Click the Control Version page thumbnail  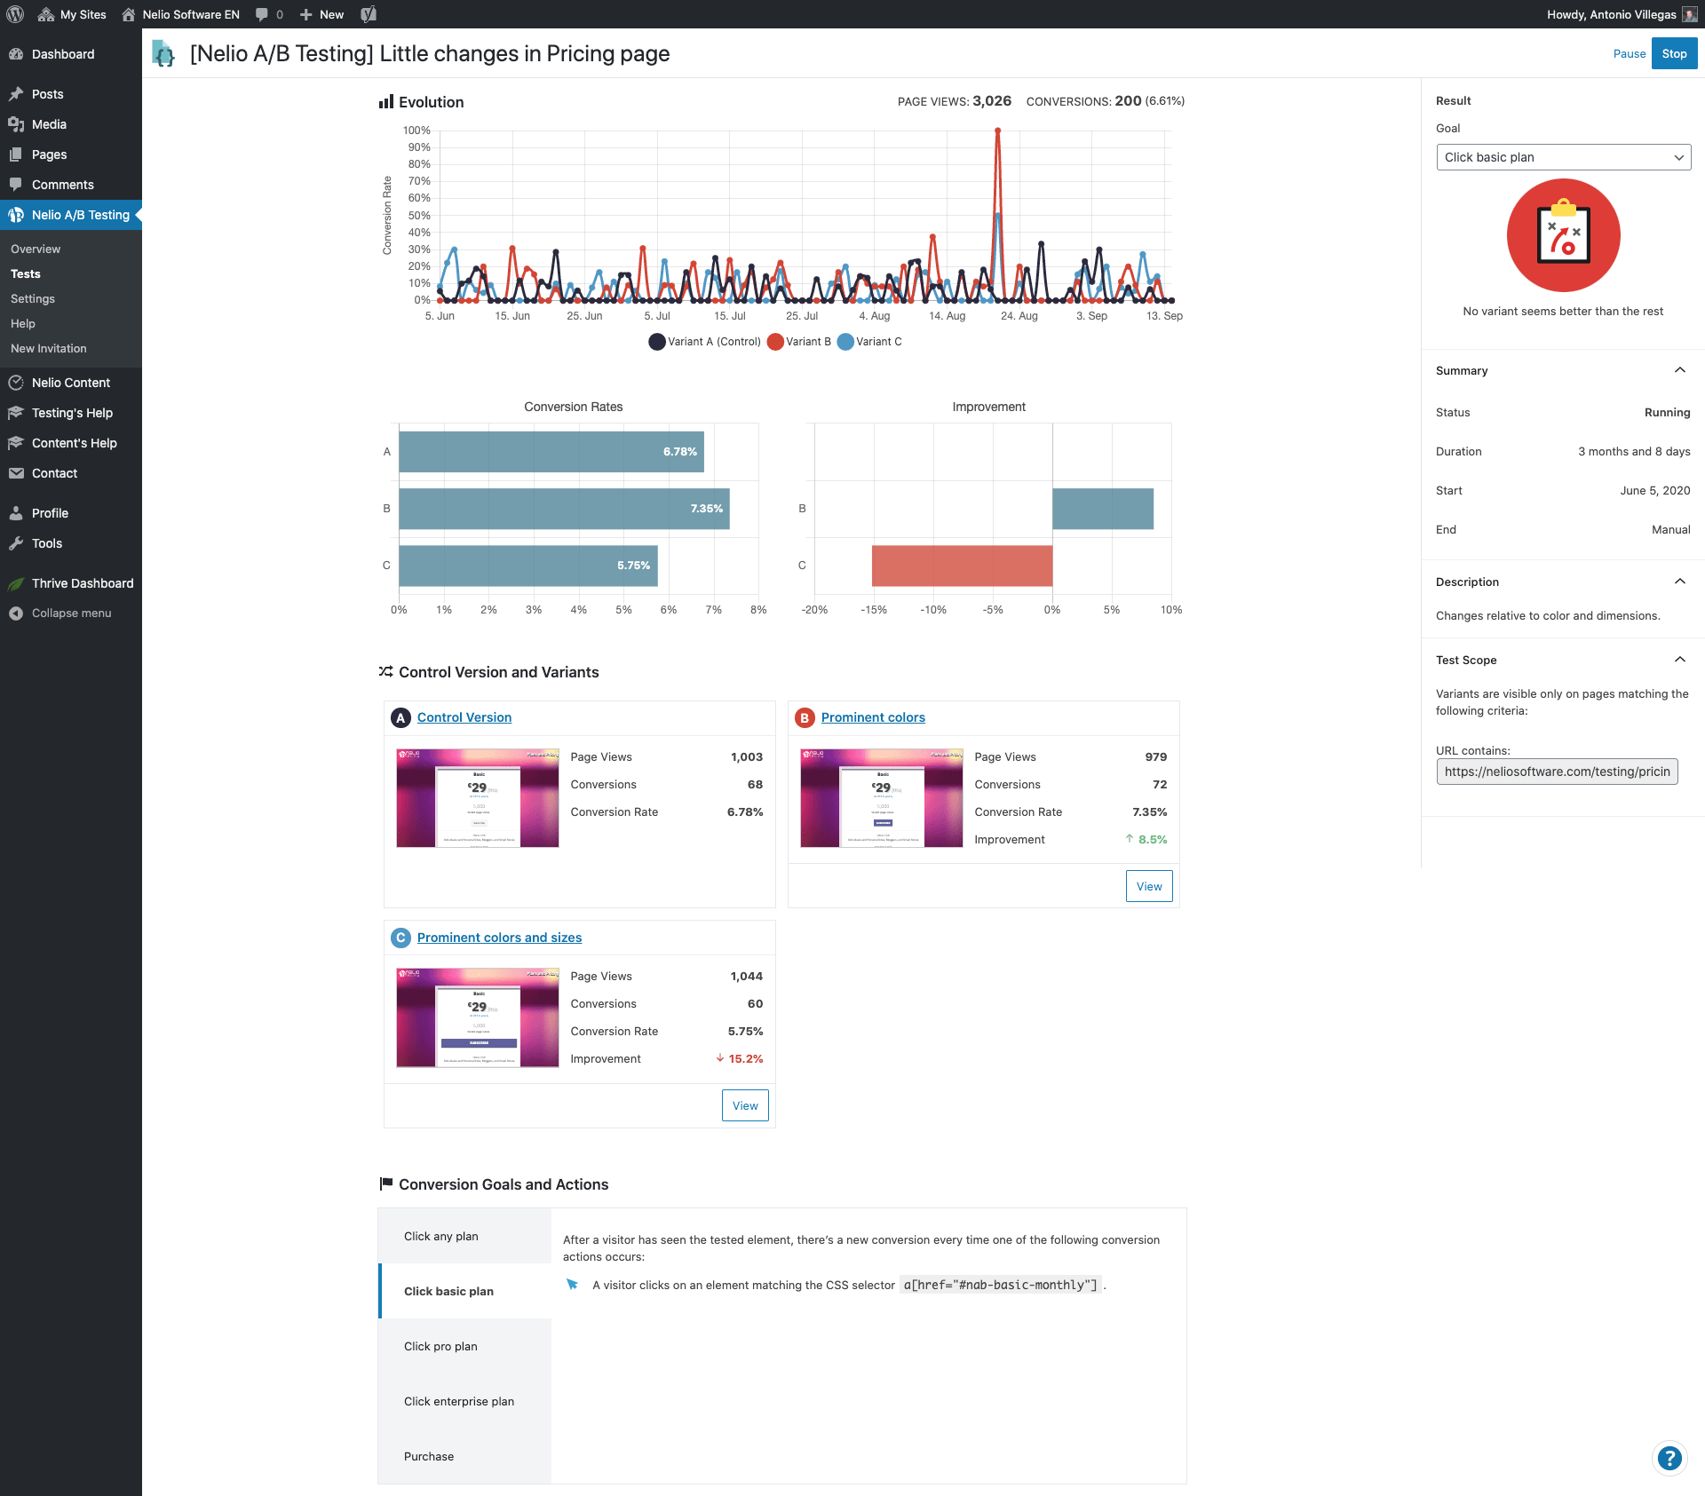click(x=478, y=797)
